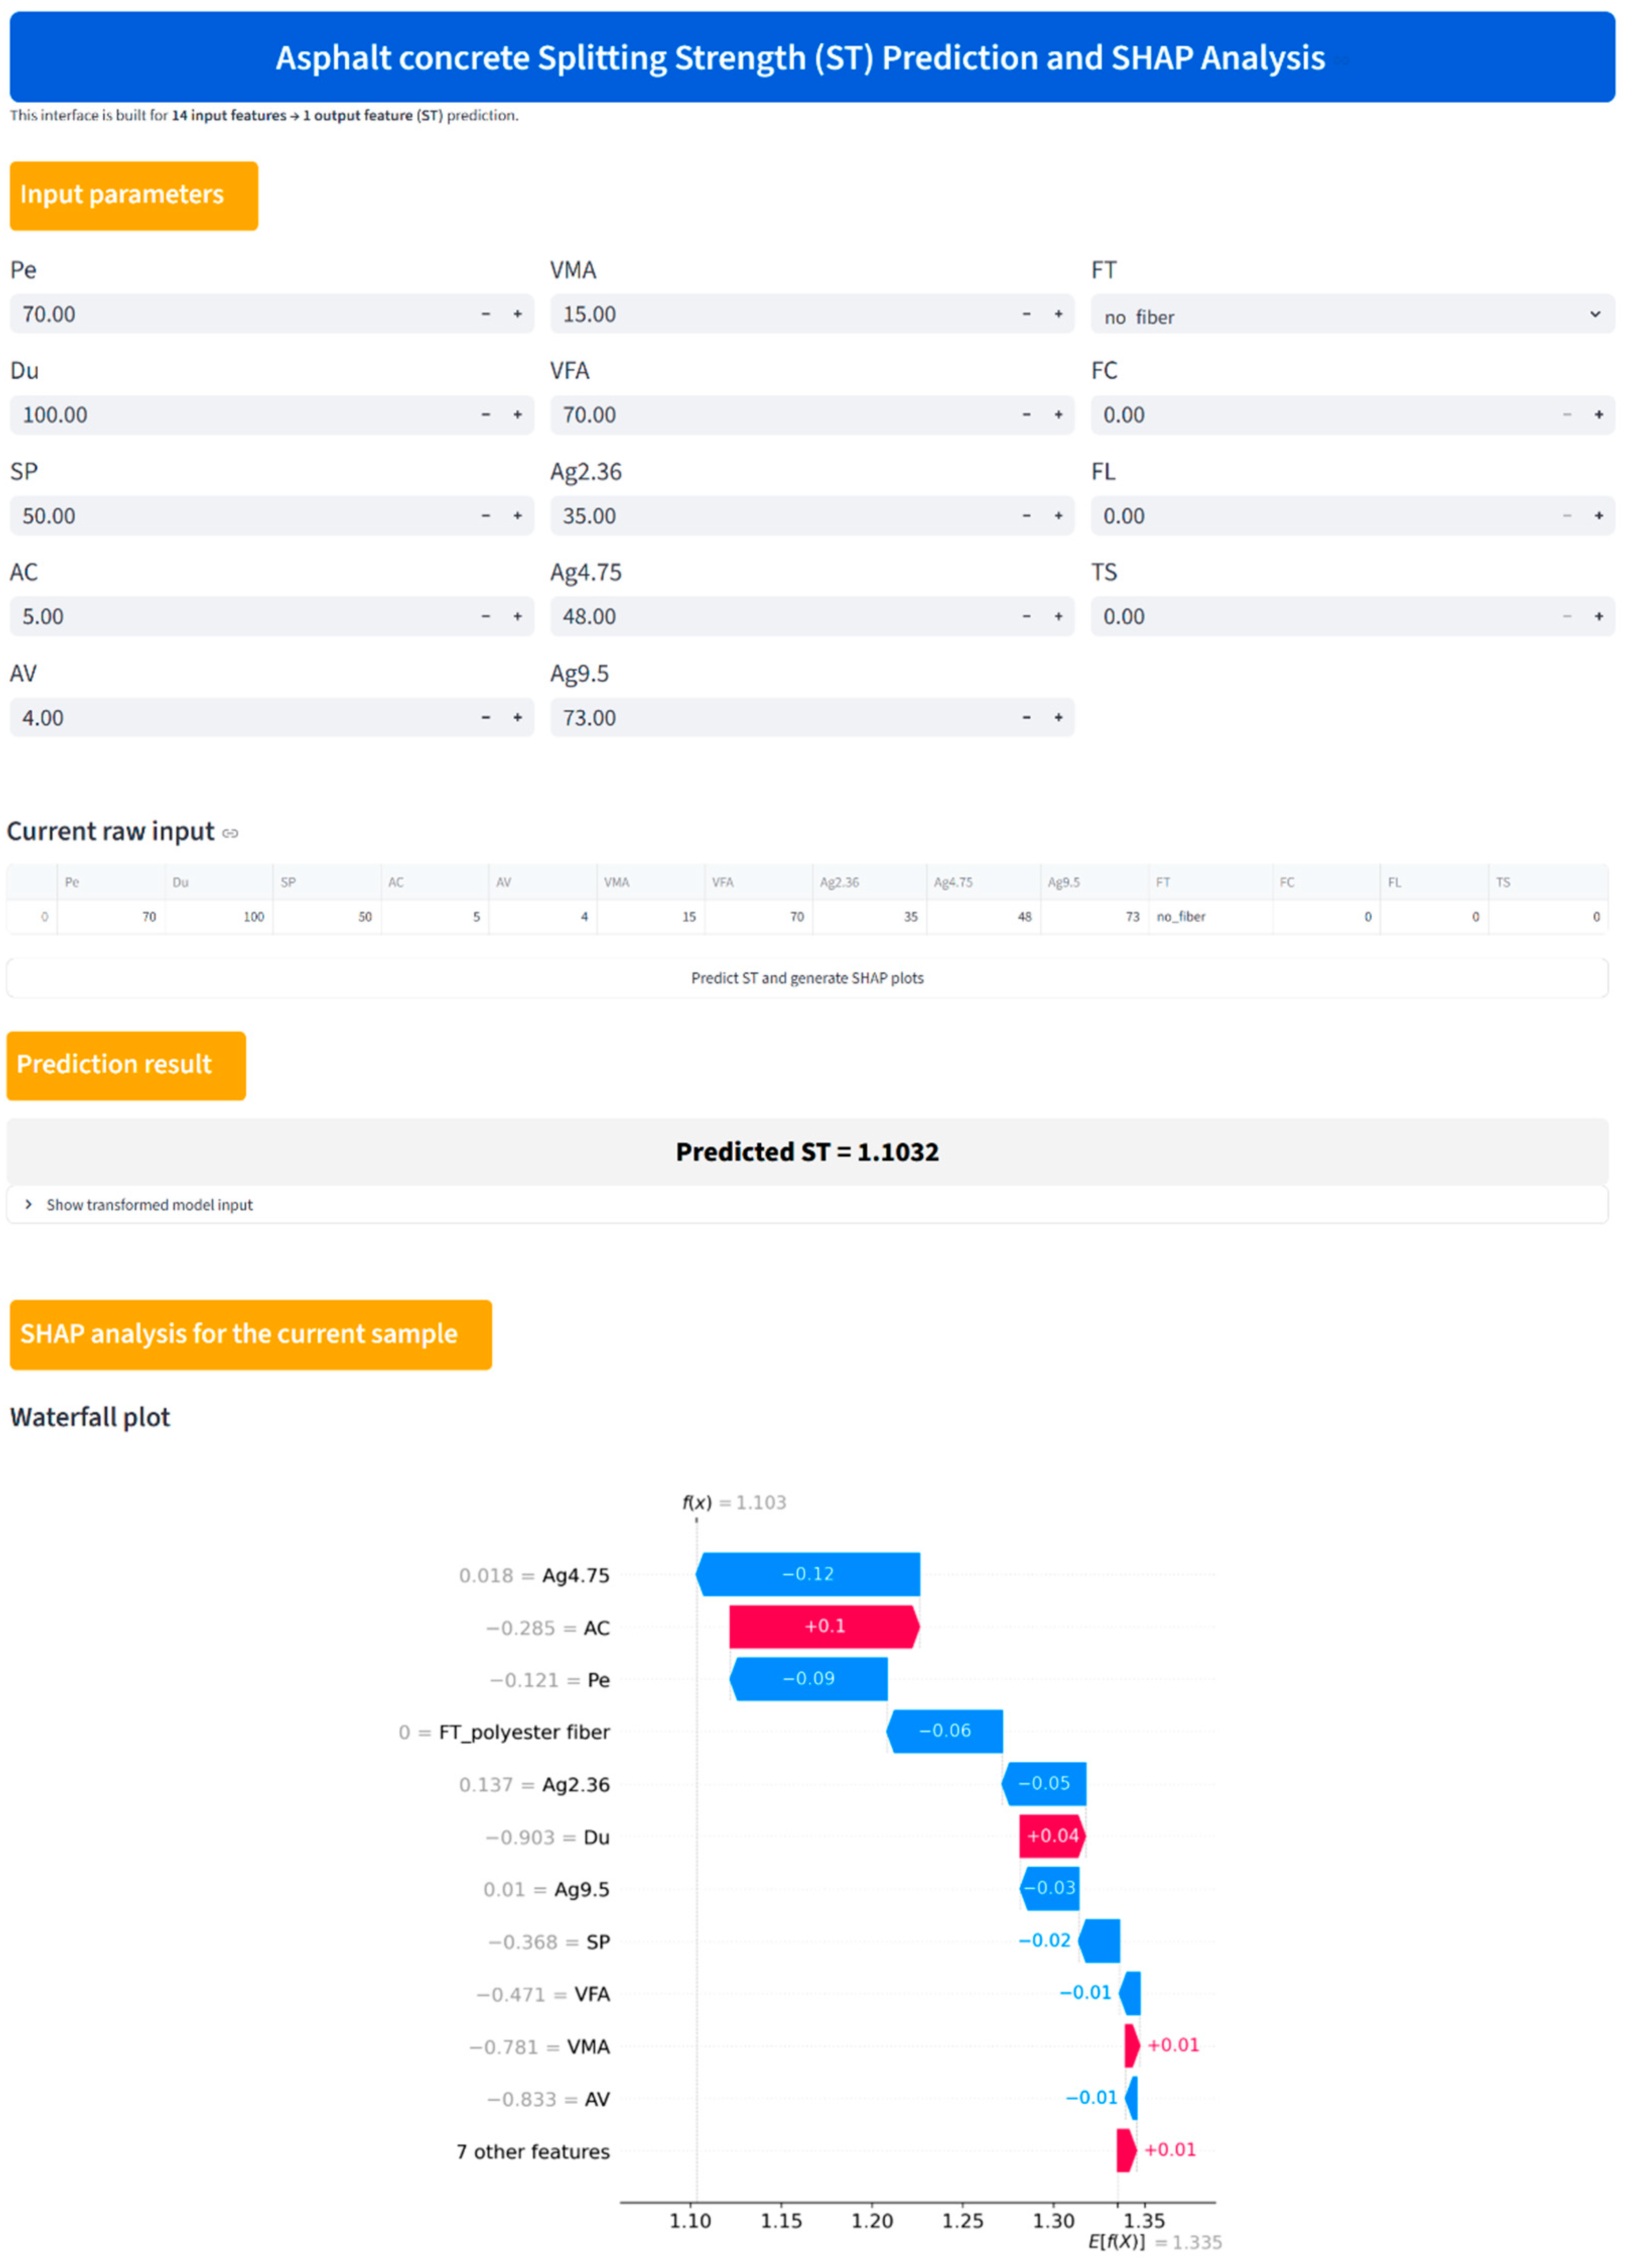Increase AV value with plus button
The image size is (1628, 2268).
[x=517, y=718]
